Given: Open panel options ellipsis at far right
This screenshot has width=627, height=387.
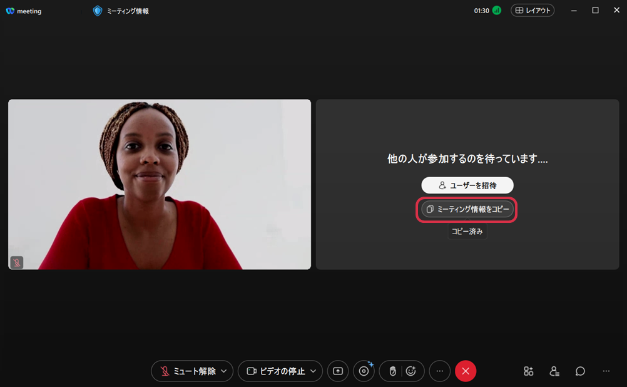Looking at the screenshot, I should pyautogui.click(x=606, y=371).
